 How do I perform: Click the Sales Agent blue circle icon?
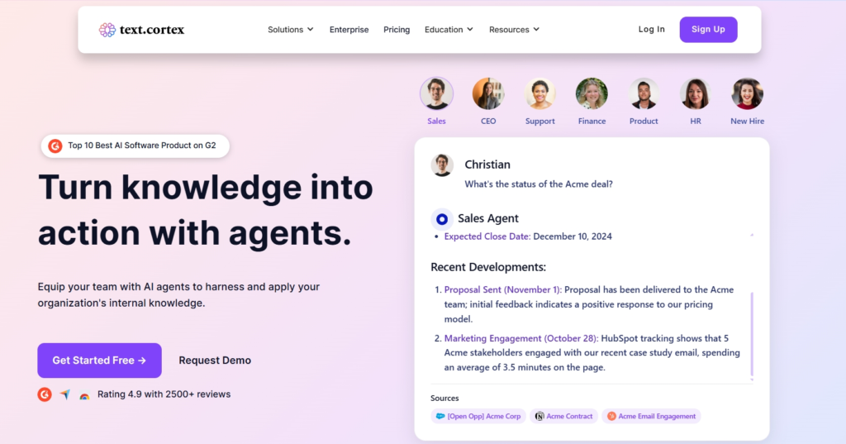tap(442, 219)
